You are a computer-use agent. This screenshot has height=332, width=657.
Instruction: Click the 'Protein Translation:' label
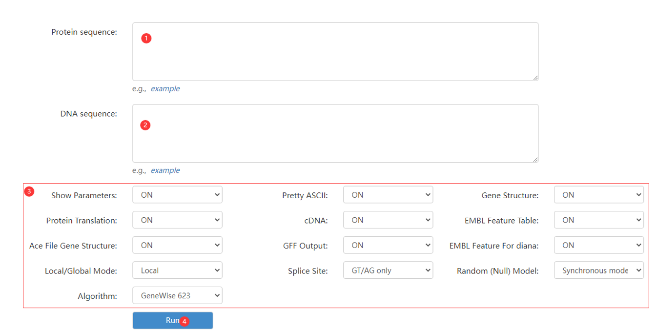[x=82, y=221]
